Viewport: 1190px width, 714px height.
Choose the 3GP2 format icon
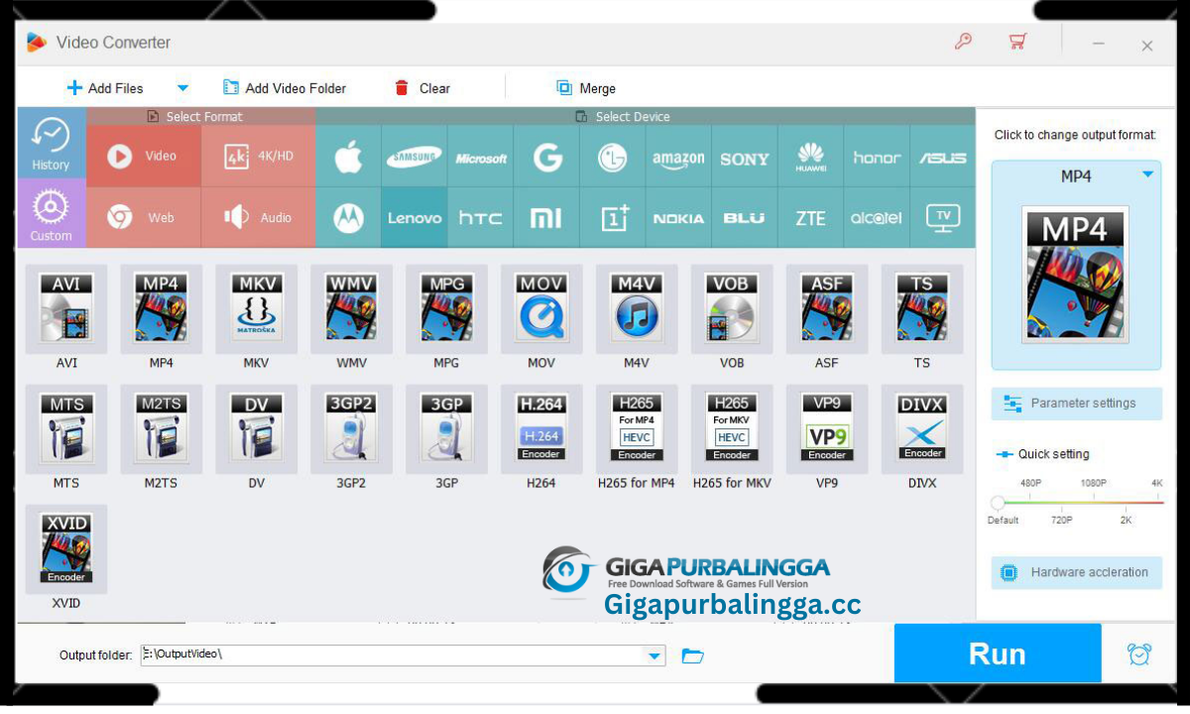(x=352, y=429)
